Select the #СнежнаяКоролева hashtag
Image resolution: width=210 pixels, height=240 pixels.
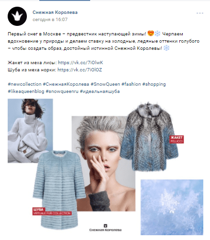point(66,84)
